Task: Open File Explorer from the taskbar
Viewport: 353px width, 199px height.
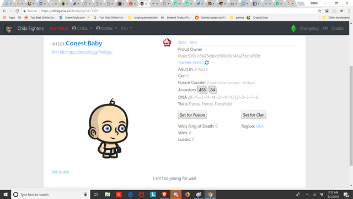Action: pyautogui.click(x=108, y=195)
